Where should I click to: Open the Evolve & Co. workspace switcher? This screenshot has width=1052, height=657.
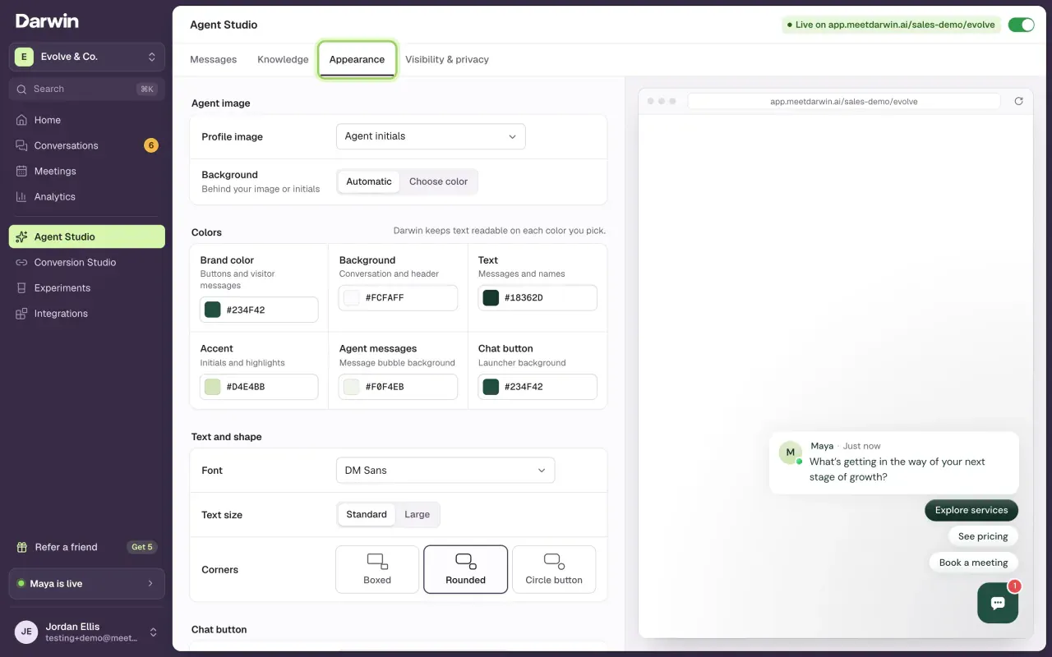click(87, 57)
